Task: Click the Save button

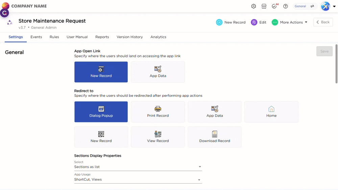Action: coord(324,51)
